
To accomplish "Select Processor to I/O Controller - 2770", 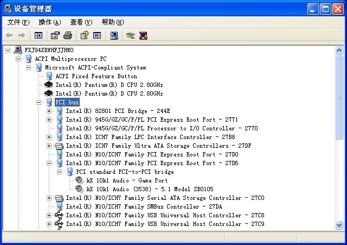I will [x=162, y=128].
